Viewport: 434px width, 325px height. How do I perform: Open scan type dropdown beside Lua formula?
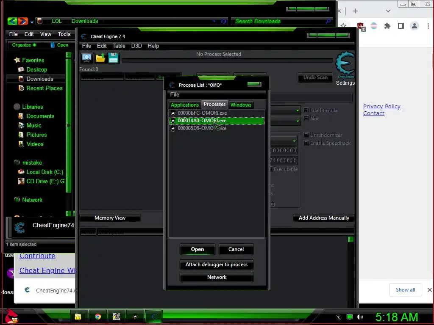coord(298,110)
